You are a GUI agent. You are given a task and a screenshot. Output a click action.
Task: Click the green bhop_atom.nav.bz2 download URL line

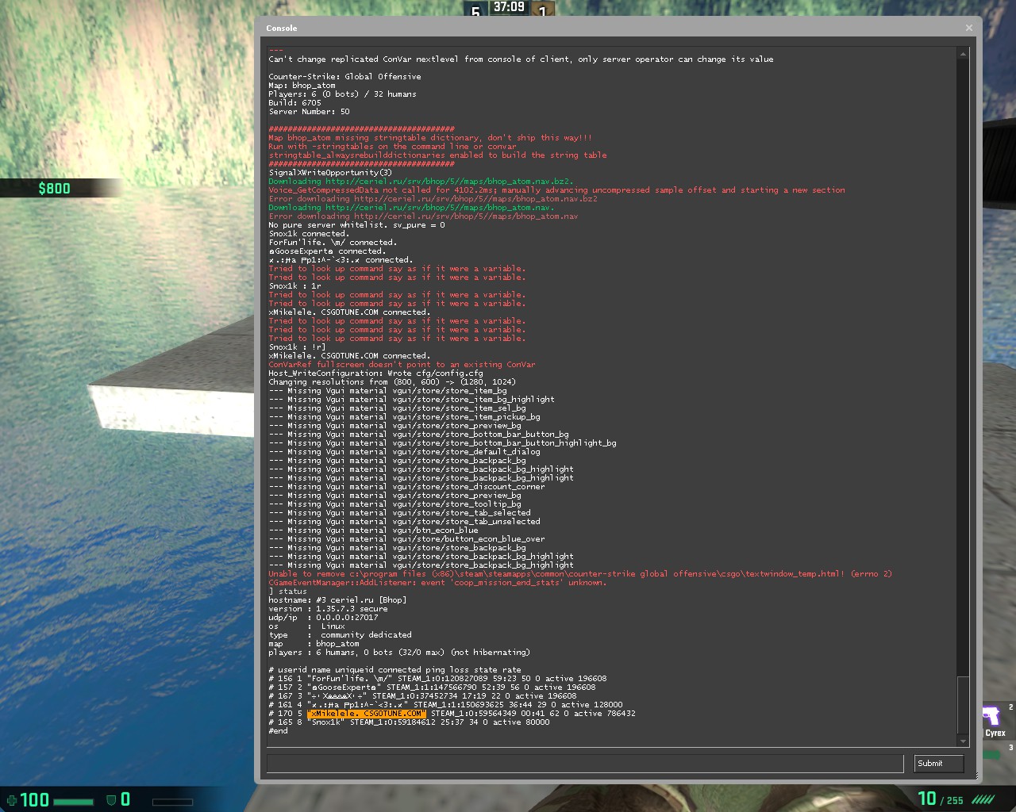pyautogui.click(x=421, y=182)
